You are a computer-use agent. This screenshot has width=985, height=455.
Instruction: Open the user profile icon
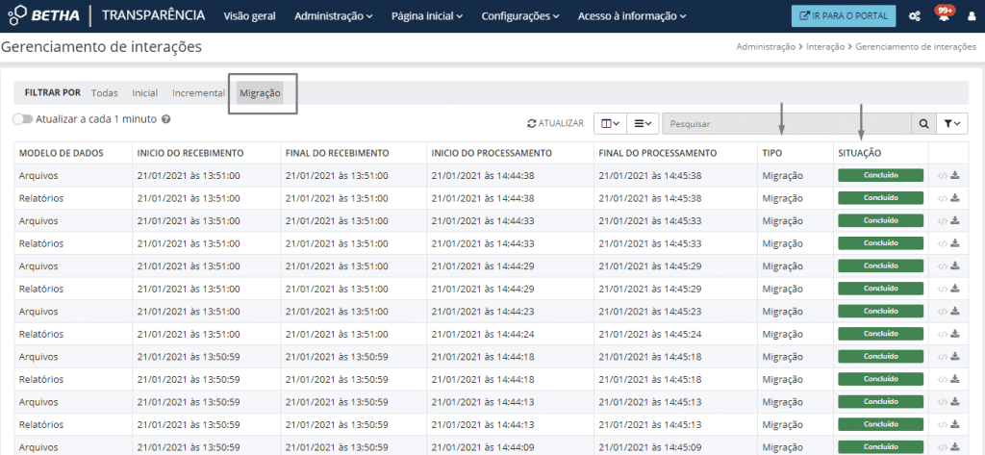[x=972, y=16]
